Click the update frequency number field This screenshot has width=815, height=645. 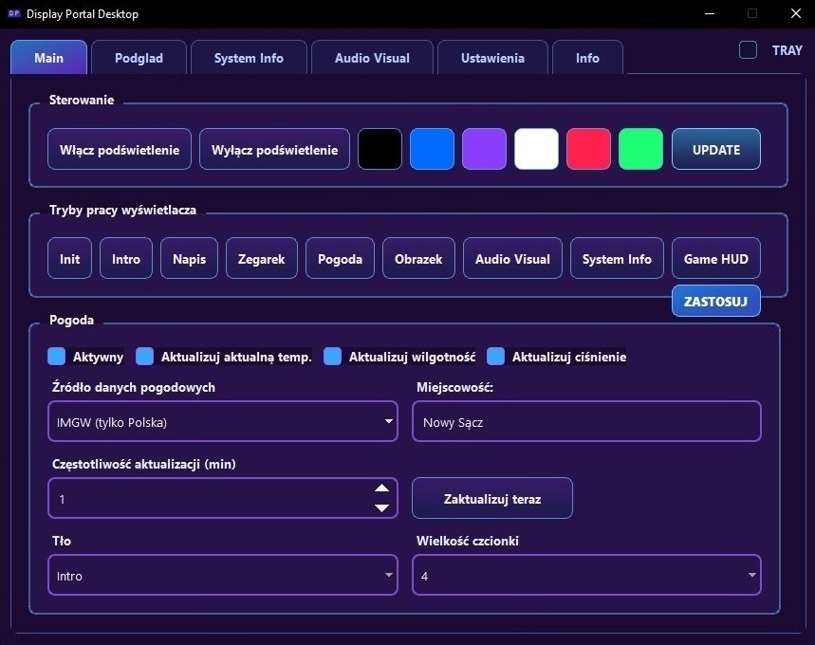(223, 498)
